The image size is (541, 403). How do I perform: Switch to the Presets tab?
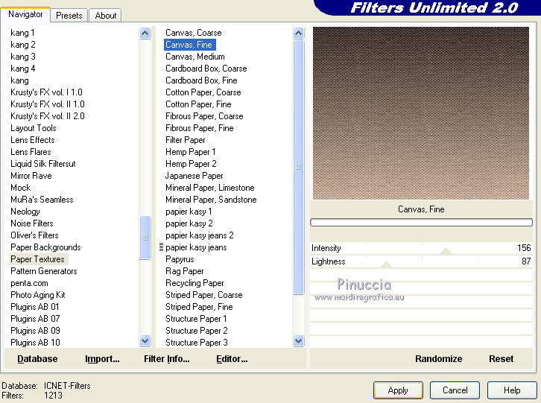point(69,16)
